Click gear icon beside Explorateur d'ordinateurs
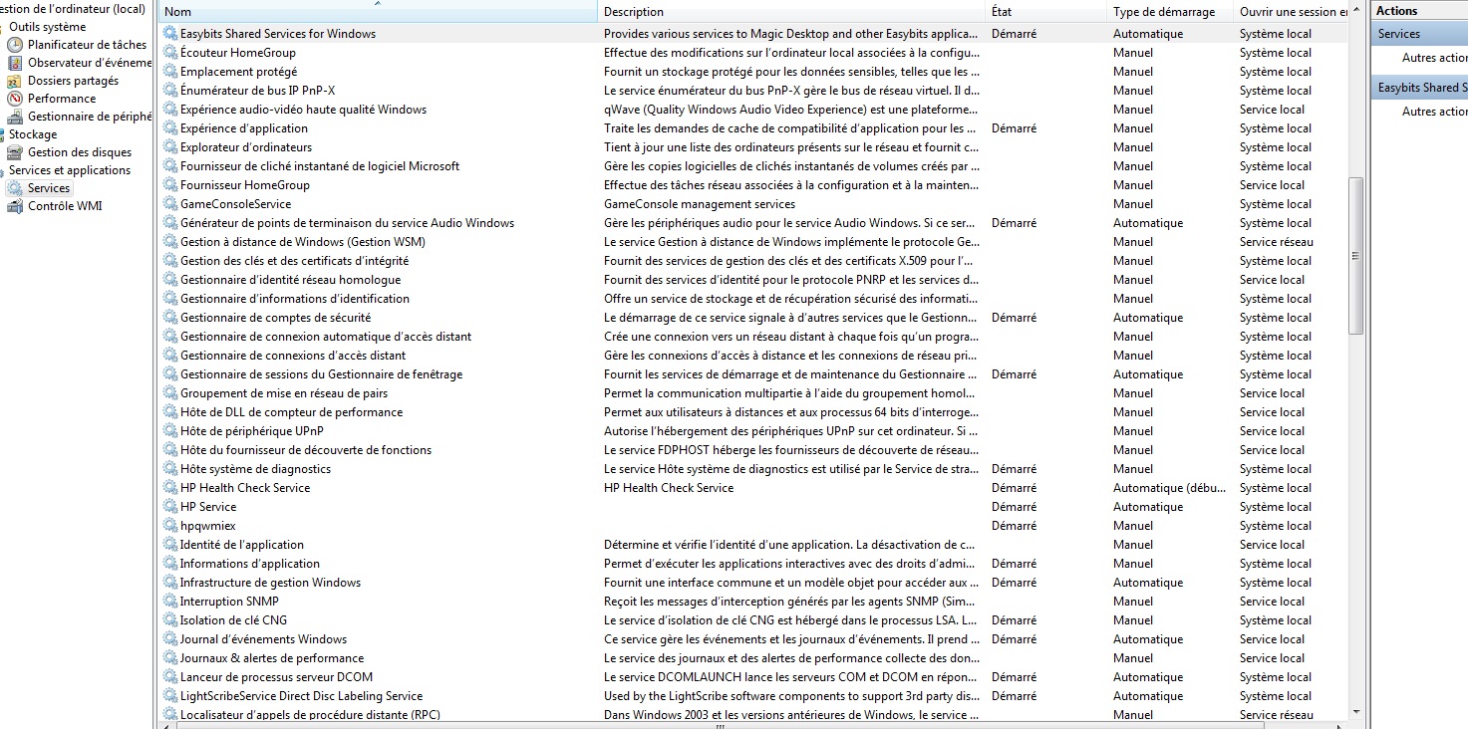The width and height of the screenshot is (1468, 729). [x=170, y=147]
